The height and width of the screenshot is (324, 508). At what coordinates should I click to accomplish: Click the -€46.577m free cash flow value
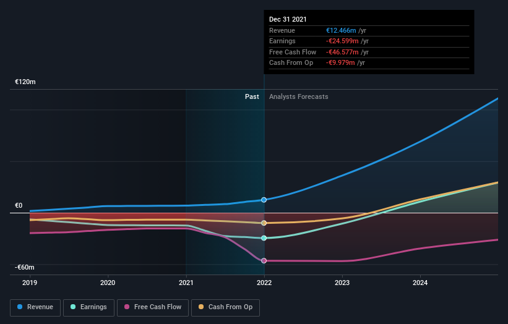pyautogui.click(x=342, y=52)
